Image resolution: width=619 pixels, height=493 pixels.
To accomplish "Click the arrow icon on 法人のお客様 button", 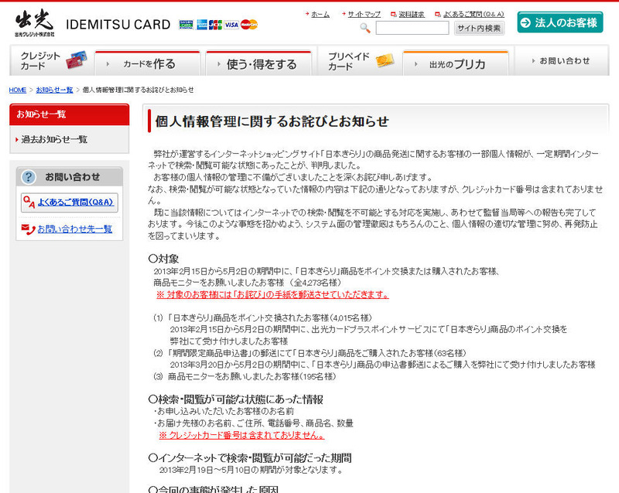I will point(526,22).
